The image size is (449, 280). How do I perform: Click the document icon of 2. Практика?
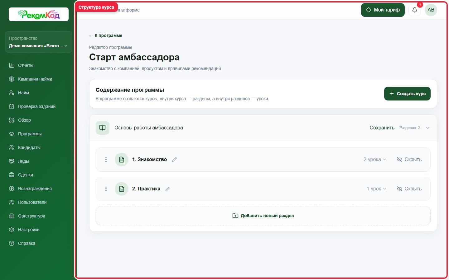click(x=122, y=189)
